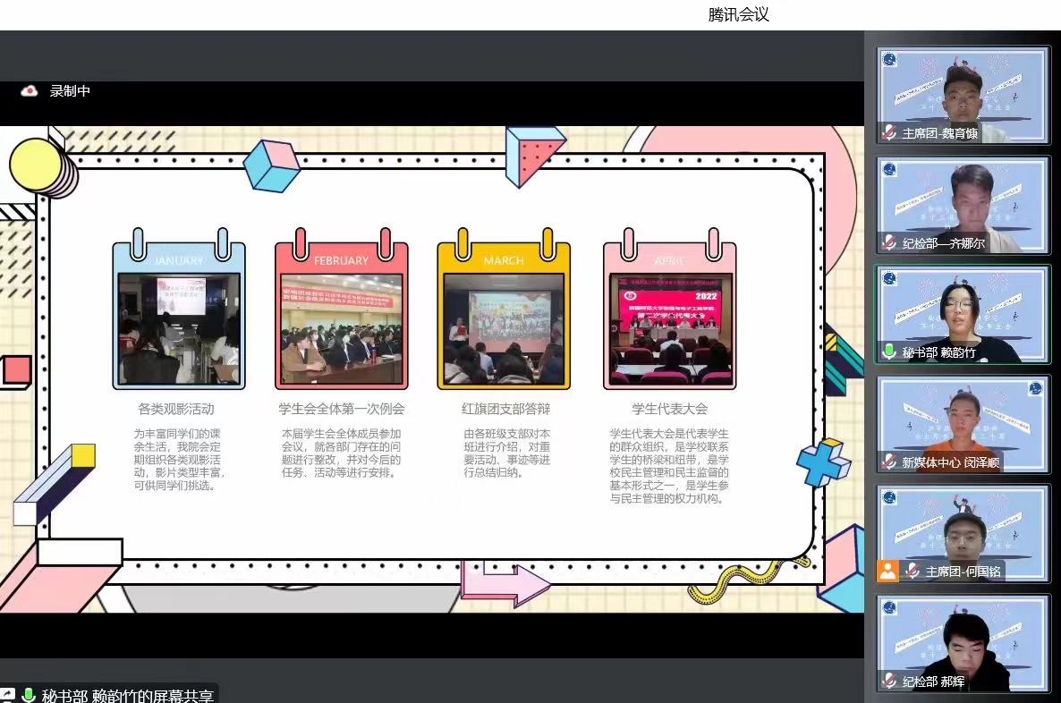This screenshot has width=1061, height=703.
Task: Click green active mic icon of 秘书部 赖韵竹
Action: [889, 352]
